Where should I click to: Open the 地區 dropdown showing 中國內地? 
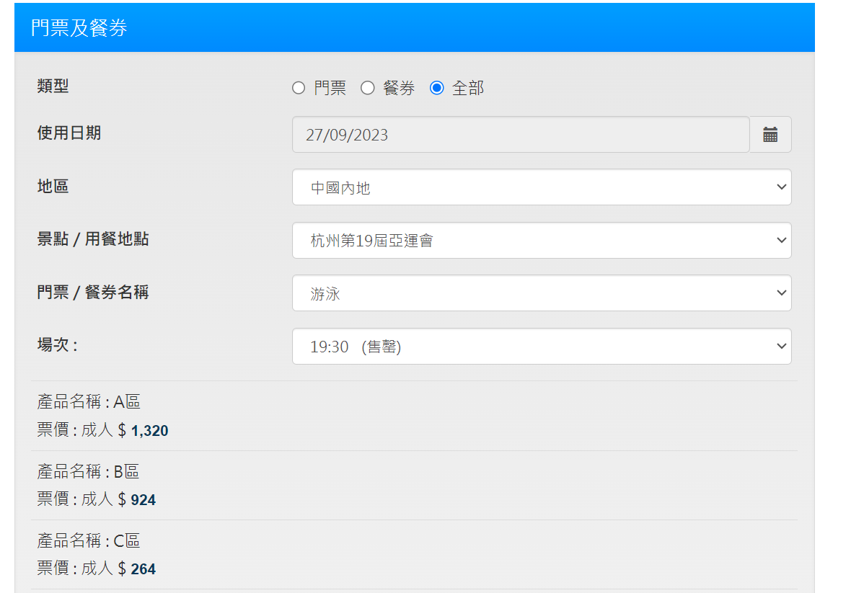coord(541,187)
